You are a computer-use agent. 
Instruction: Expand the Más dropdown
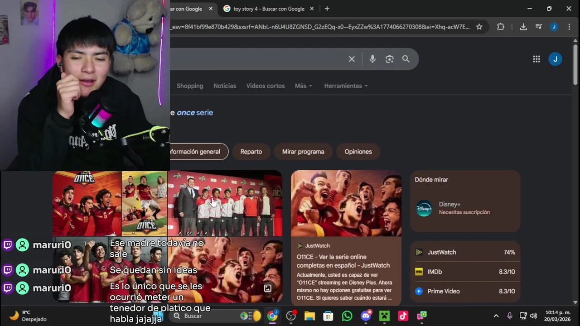[x=303, y=86]
